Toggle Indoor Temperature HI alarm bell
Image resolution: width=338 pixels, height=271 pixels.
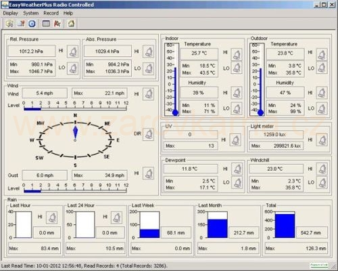(237, 54)
